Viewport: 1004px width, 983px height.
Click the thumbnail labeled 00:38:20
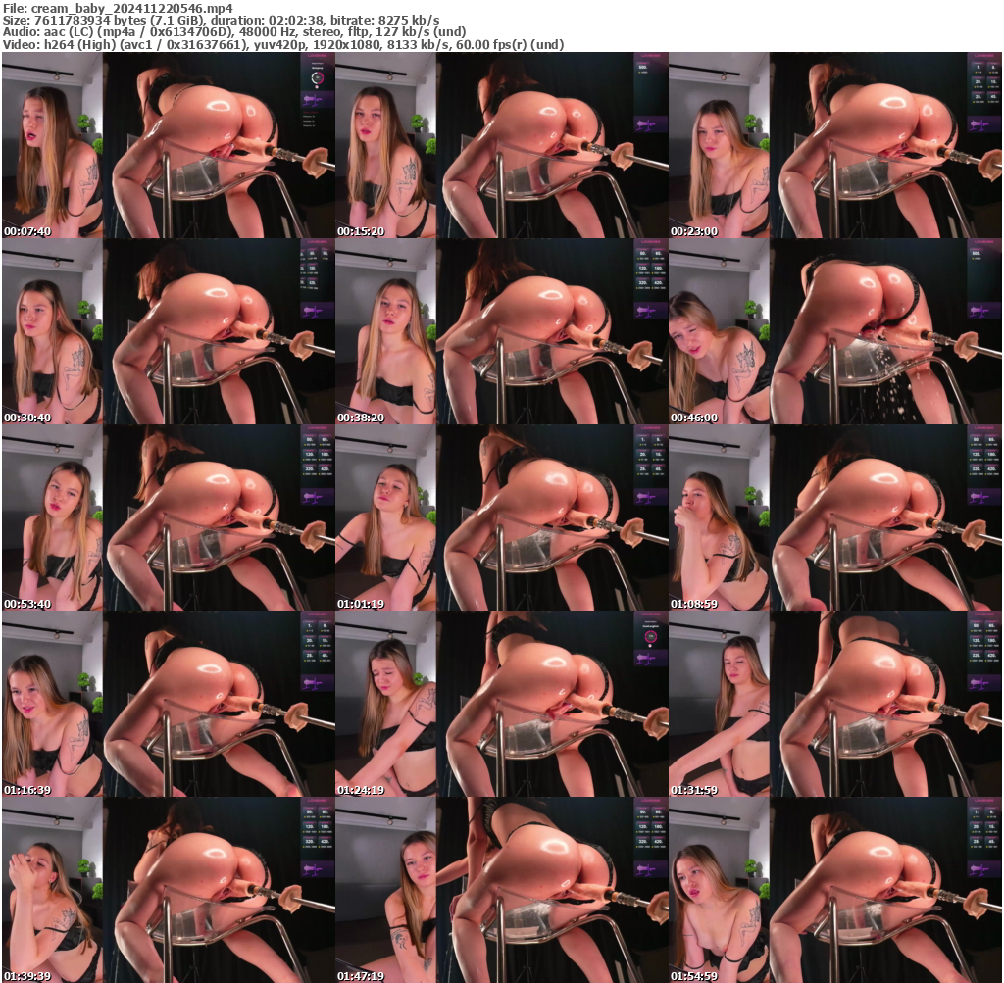coord(501,331)
